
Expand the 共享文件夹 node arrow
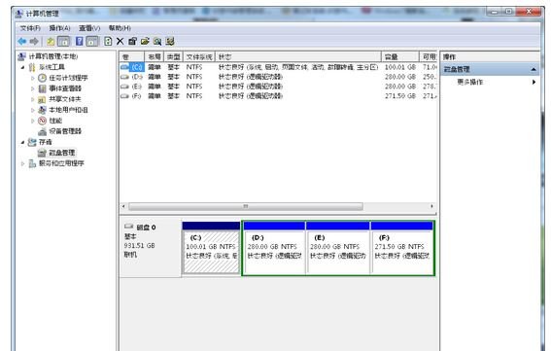(x=33, y=99)
